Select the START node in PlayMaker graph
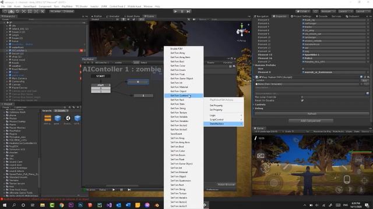Viewport: 373px width, 209px height. (x=101, y=76)
